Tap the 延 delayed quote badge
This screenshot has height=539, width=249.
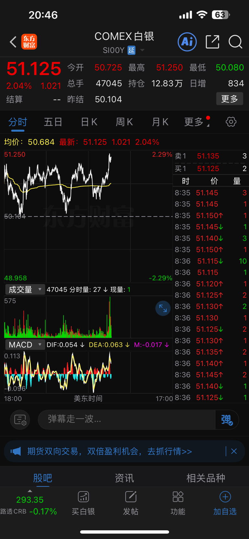131,50
